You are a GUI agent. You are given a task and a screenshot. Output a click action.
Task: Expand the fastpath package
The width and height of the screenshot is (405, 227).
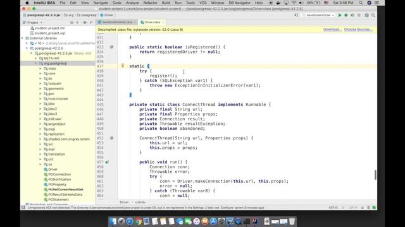40,84
